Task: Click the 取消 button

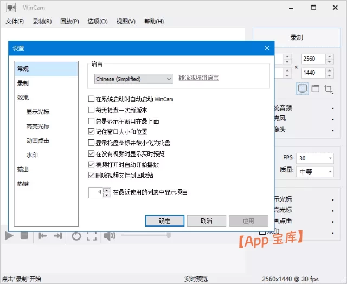Action: tap(206, 221)
